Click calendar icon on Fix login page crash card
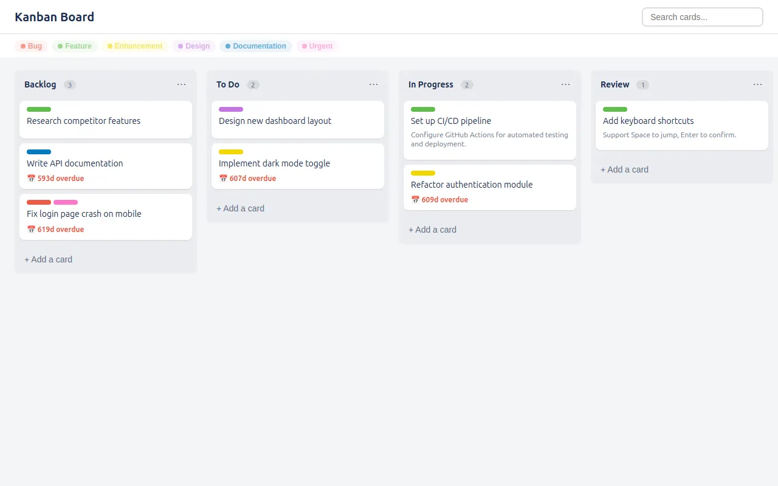Viewport: 778px width, 486px height. [31, 230]
